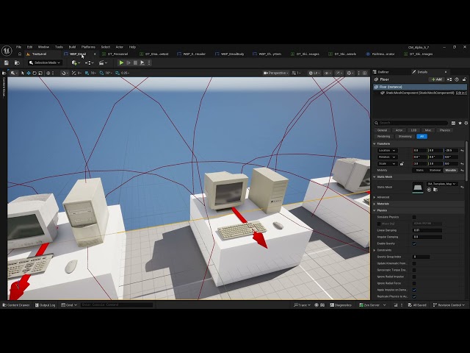Expand the Advanced section under Static Mesh
Viewport: 470px width, 353px height.
coord(375,197)
